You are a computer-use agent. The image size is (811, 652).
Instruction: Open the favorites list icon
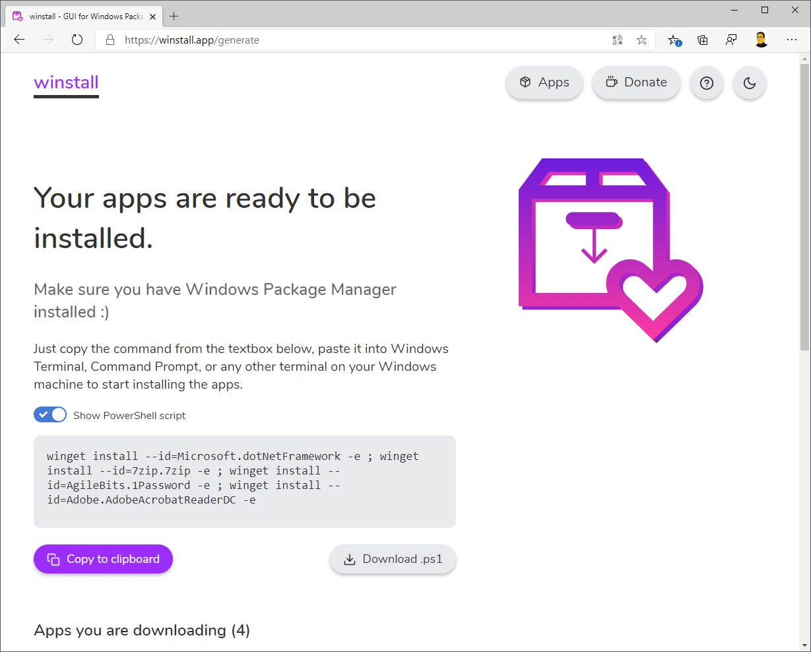coord(674,40)
